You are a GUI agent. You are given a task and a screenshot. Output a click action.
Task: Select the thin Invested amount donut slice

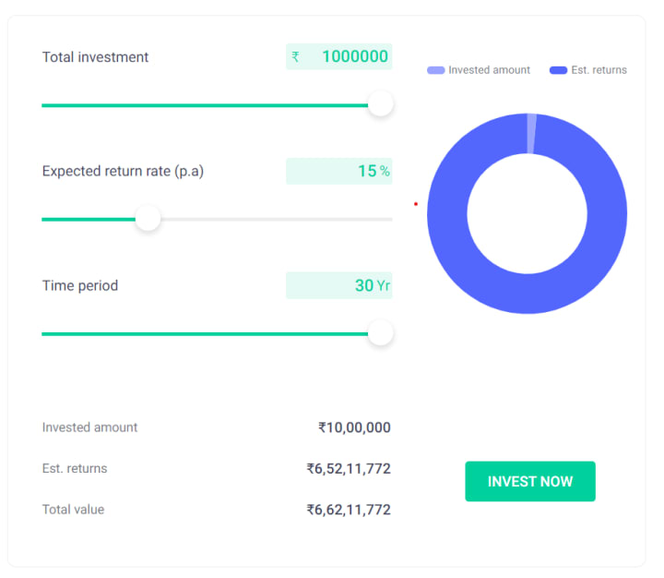(x=531, y=134)
